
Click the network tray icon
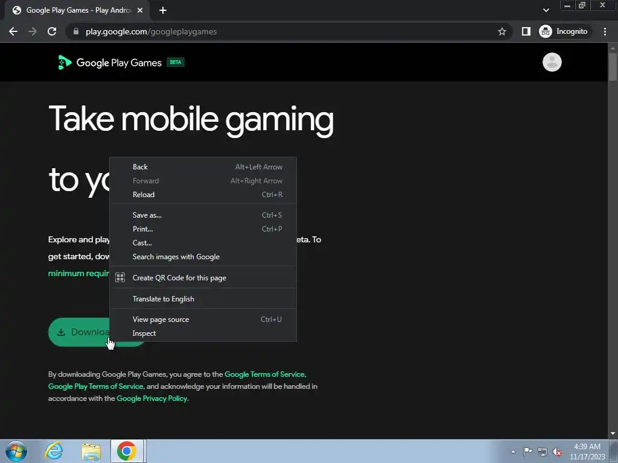[543, 452]
